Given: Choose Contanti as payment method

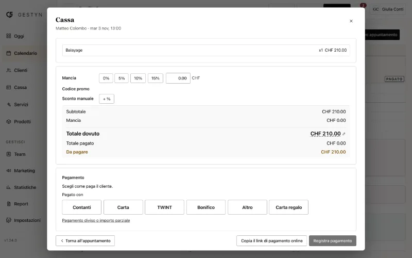Looking at the screenshot, I should 82,207.
